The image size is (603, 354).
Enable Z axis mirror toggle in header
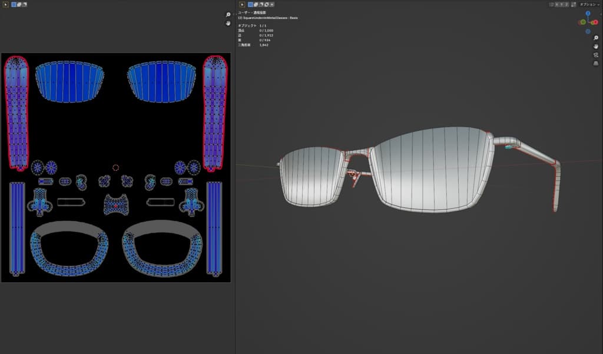click(x=566, y=4)
